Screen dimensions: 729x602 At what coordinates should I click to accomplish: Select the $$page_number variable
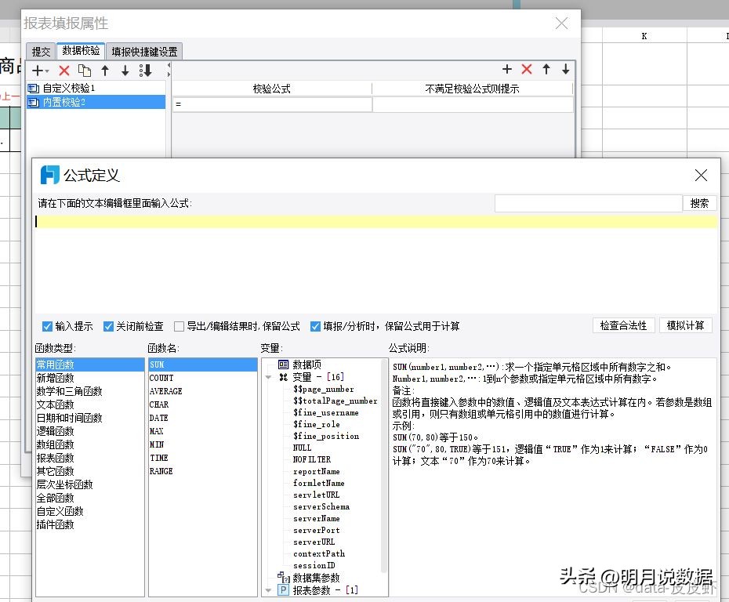click(324, 389)
